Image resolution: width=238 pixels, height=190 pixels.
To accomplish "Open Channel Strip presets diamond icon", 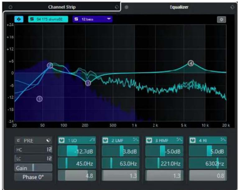I will pos(117,7).
